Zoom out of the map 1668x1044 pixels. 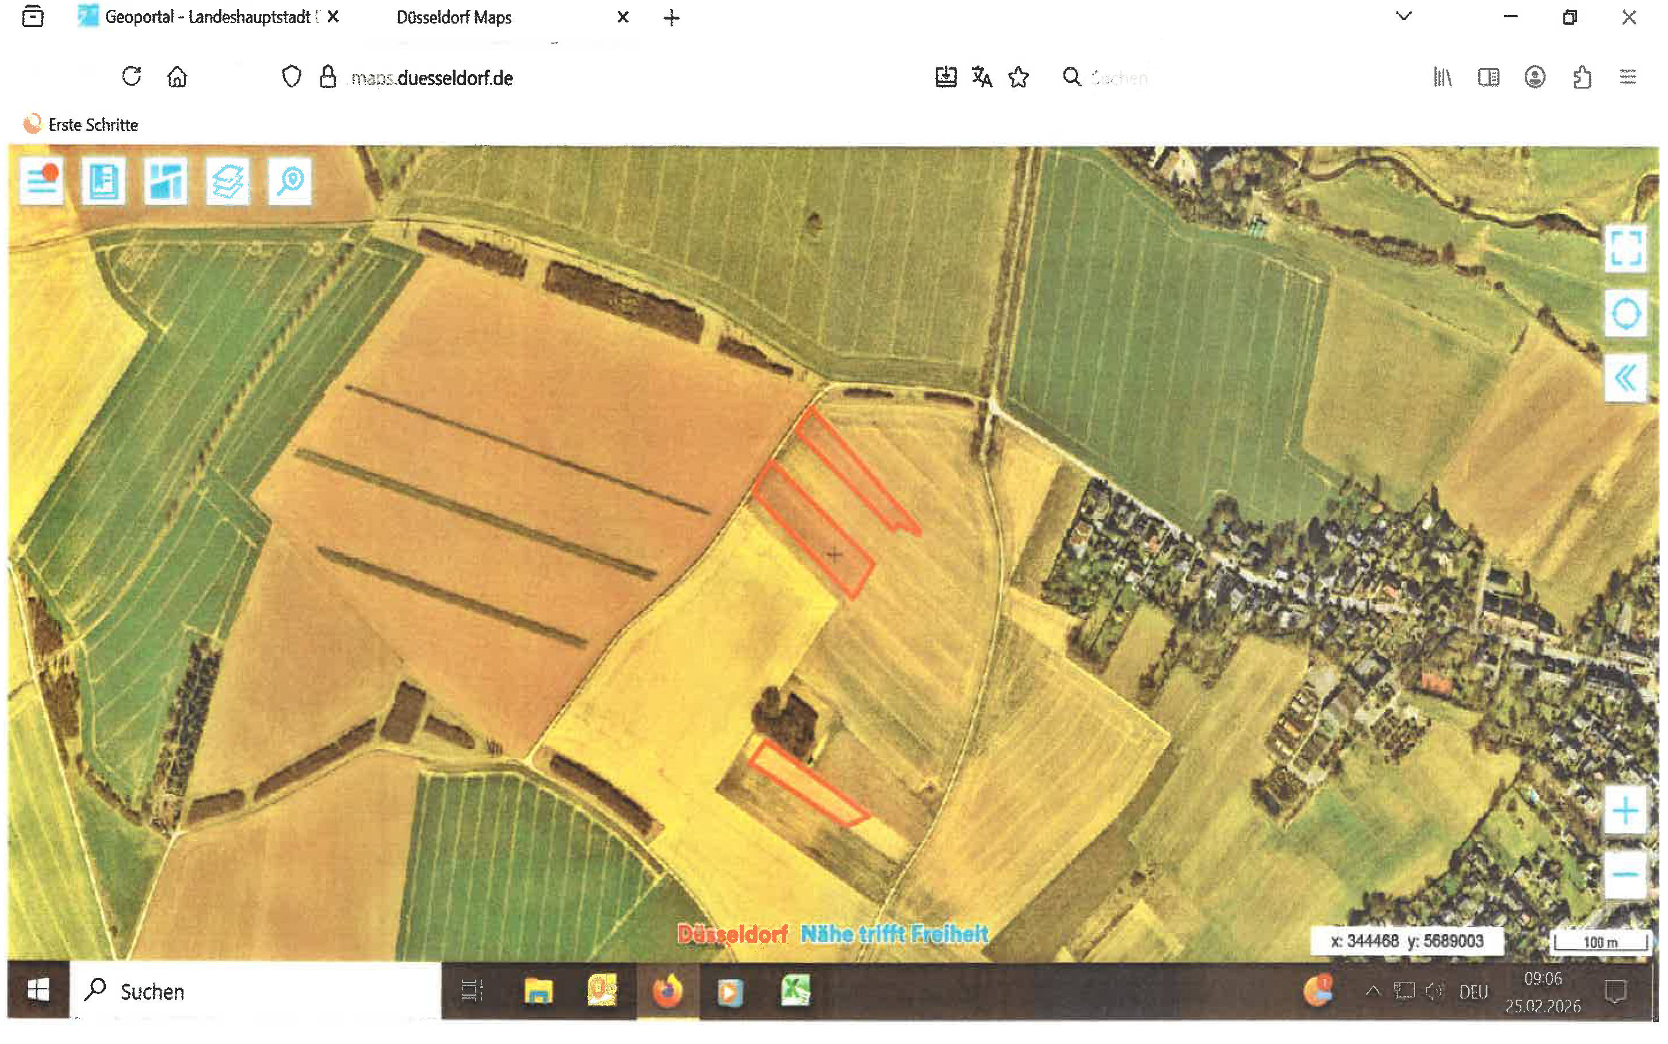[1626, 875]
